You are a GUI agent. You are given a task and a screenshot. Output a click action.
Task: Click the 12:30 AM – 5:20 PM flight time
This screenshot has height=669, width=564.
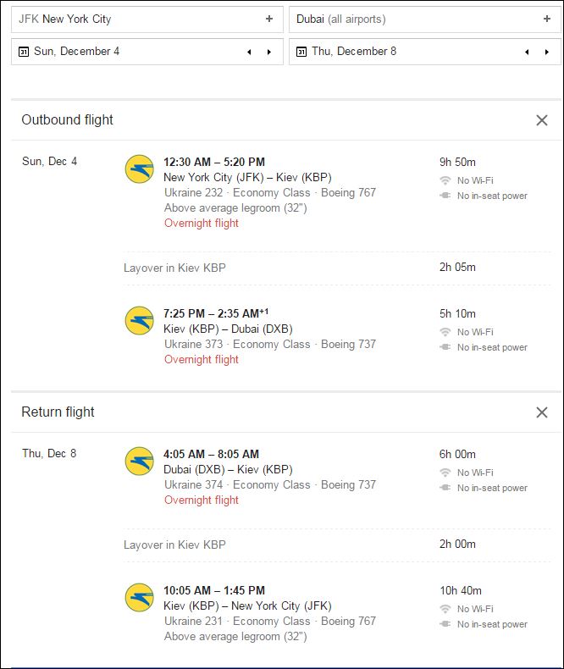[x=214, y=162]
